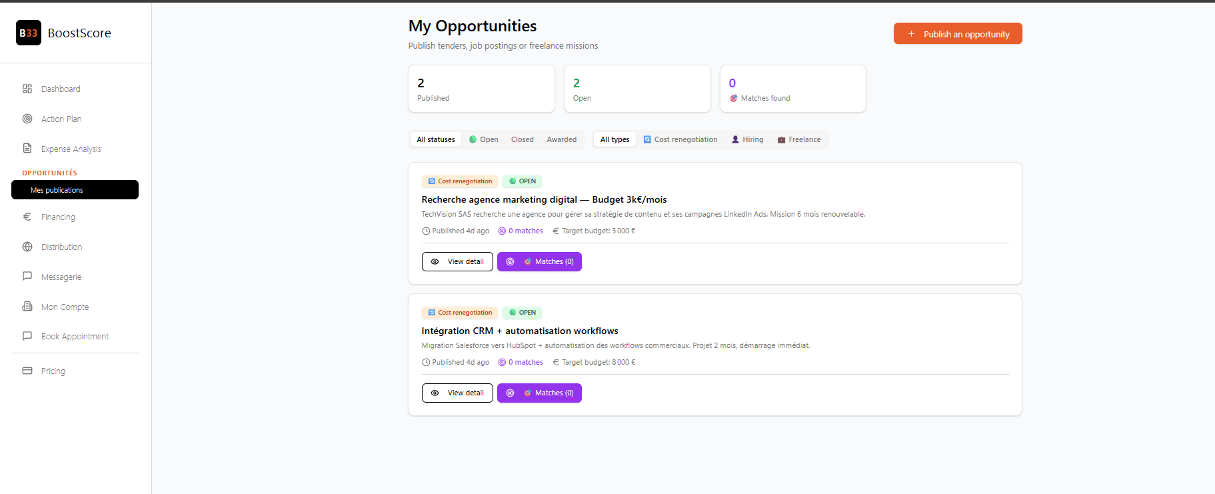Click the Distribution globe icon
1215x494 pixels.
(27, 247)
